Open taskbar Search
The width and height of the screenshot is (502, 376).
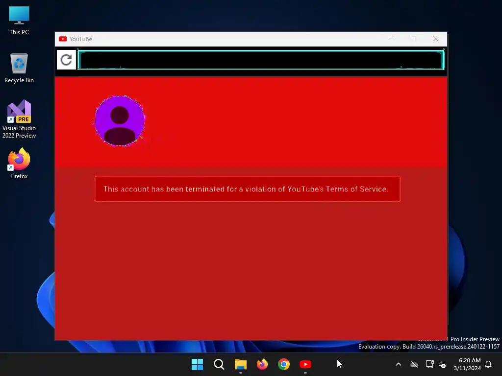pos(219,364)
